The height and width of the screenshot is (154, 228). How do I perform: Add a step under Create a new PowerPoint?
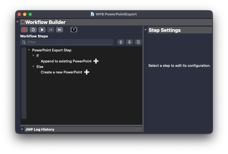point(87,72)
